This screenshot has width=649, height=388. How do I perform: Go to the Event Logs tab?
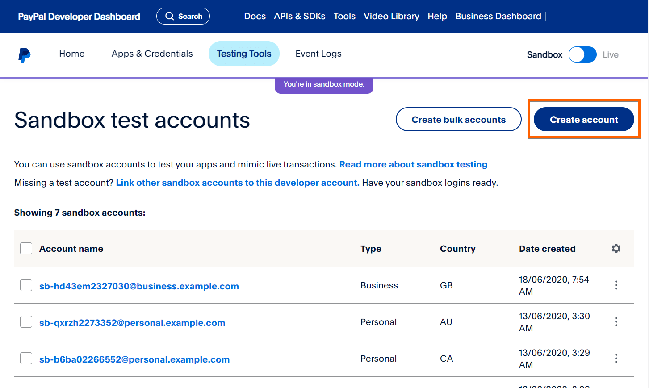(x=318, y=54)
